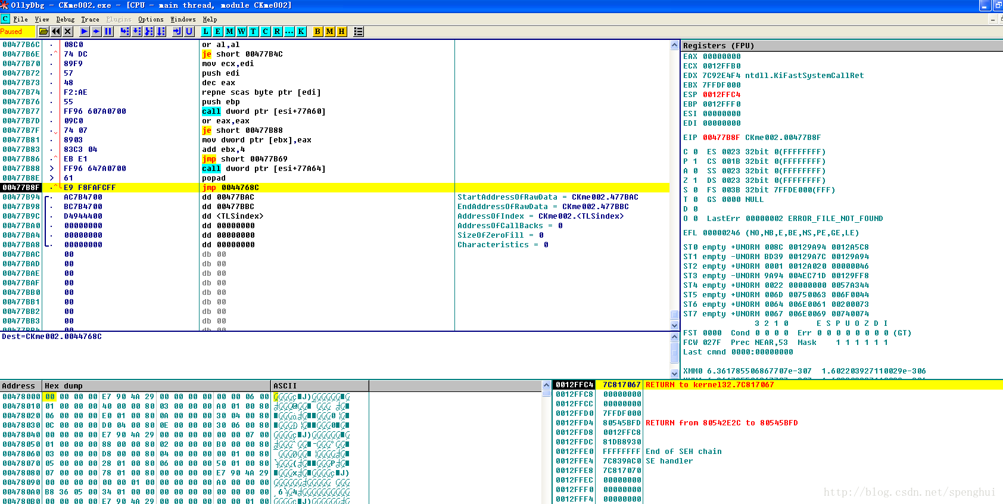
Task: Open the Windows menu
Action: 183,19
